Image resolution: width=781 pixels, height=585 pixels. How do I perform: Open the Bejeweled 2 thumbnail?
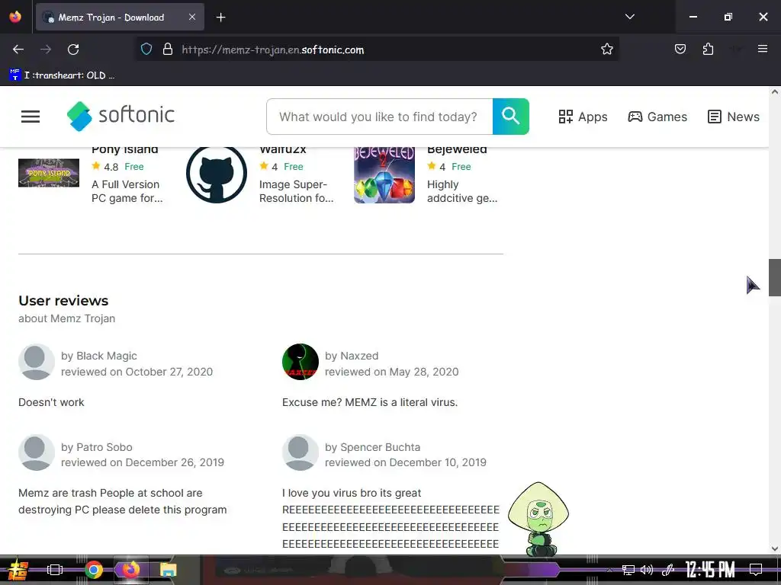point(384,175)
